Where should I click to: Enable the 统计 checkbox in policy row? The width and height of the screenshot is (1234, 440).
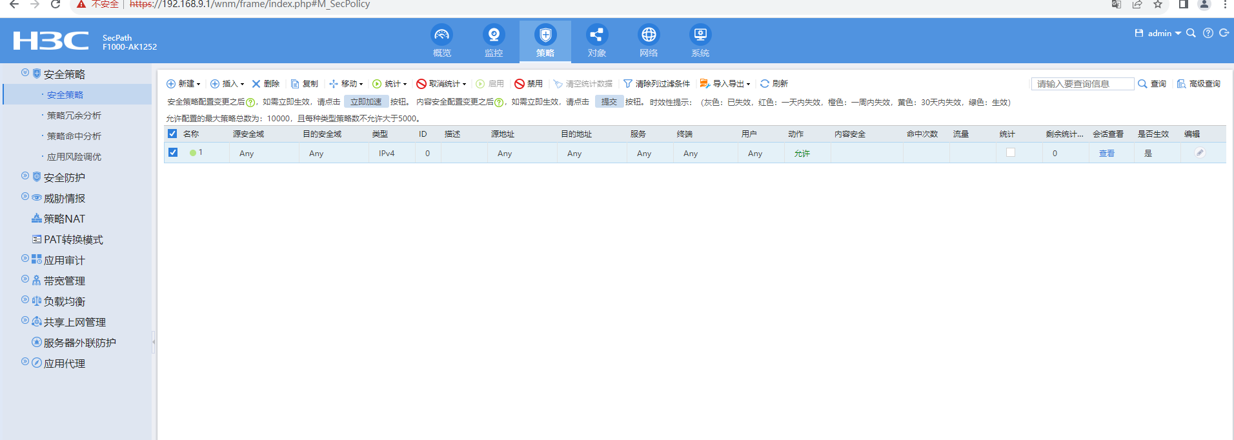(1011, 153)
